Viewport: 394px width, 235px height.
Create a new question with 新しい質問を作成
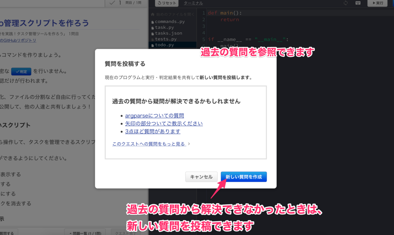click(x=244, y=177)
